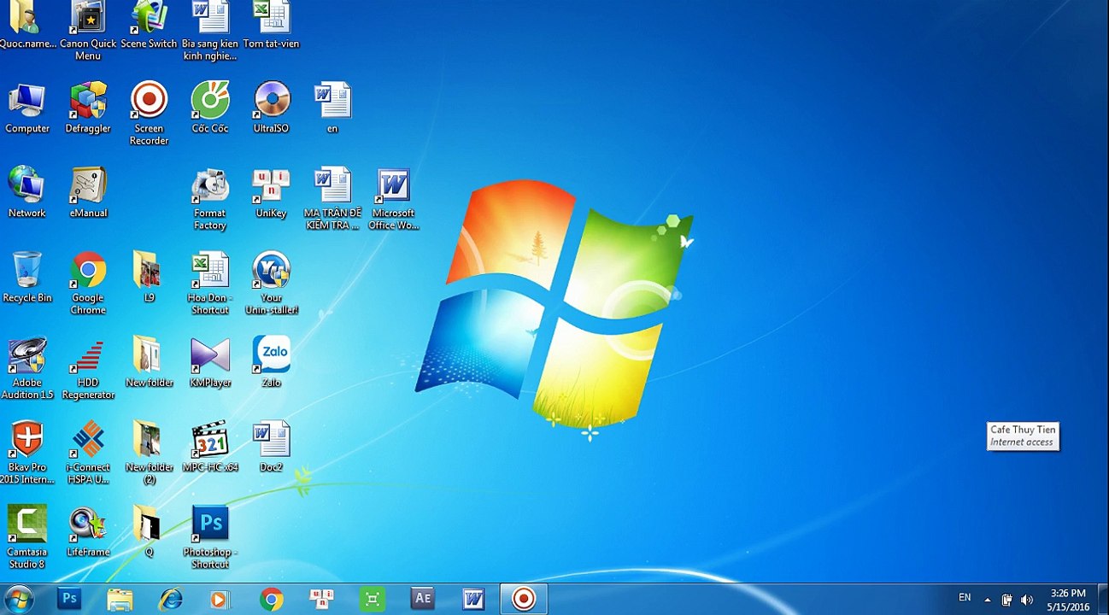Launch Chrome from the taskbar
Screen dimensions: 1109x615
pyautogui.click(x=272, y=599)
